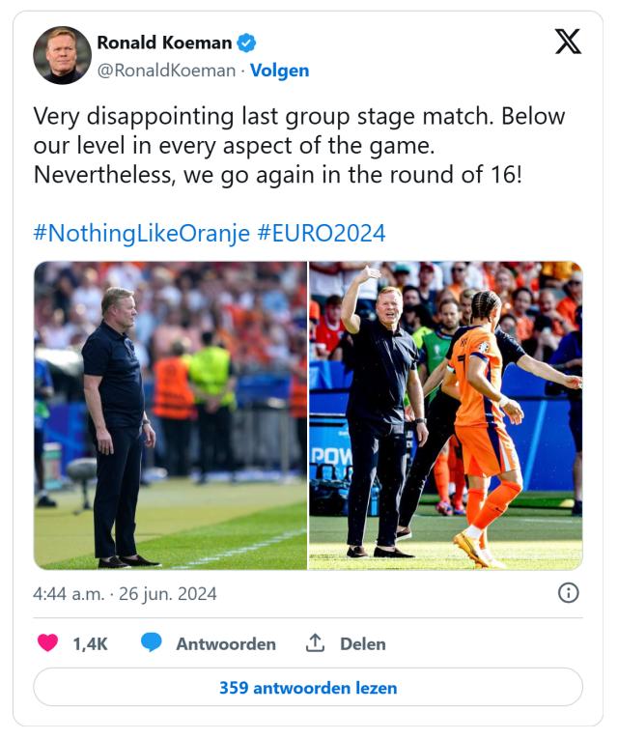
Task: Click the tweet text about group stage match
Action: tap(299, 147)
